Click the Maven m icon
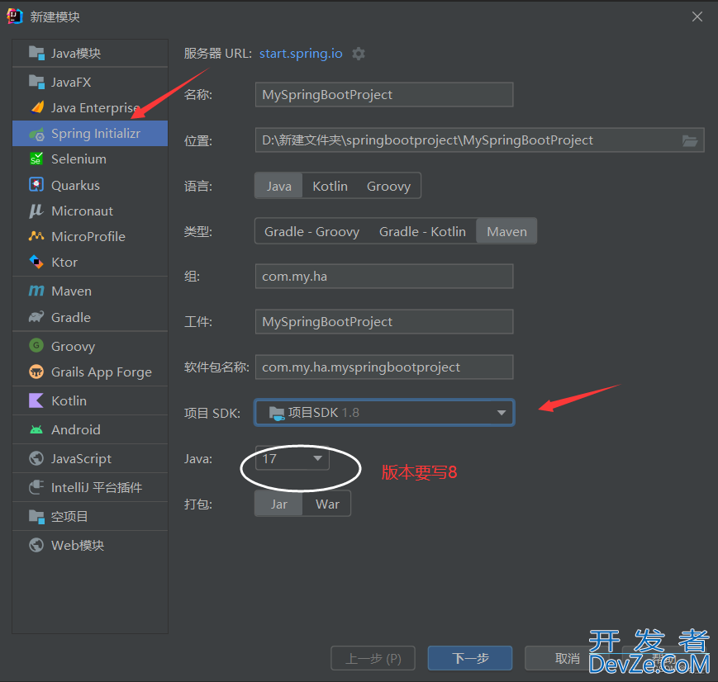 [x=36, y=291]
